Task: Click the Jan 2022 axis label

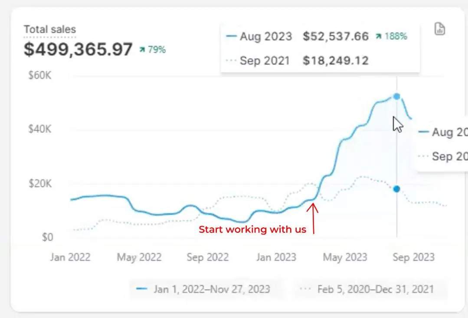Action: click(70, 257)
